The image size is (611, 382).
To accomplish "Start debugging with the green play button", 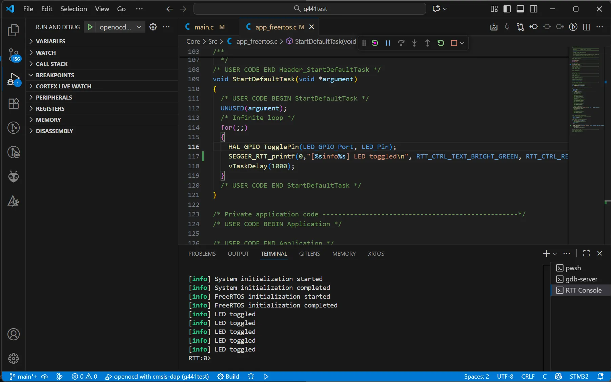I will (x=90, y=27).
